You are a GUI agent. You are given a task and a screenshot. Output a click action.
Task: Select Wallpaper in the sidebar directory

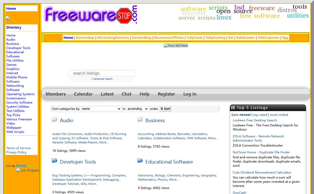point(14,128)
